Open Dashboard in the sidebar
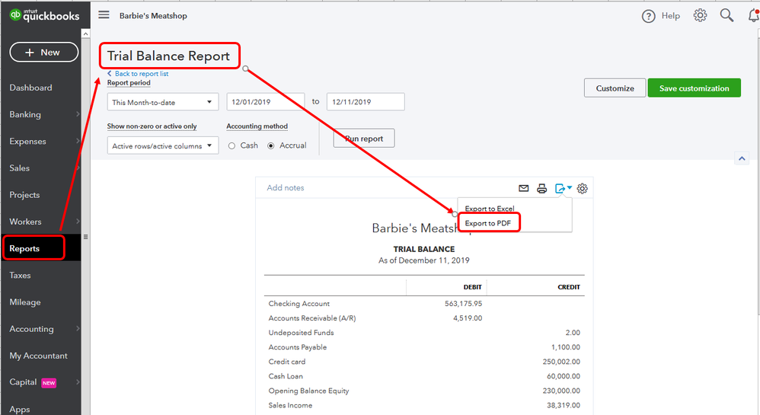Image resolution: width=760 pixels, height=415 pixels. pyautogui.click(x=30, y=88)
